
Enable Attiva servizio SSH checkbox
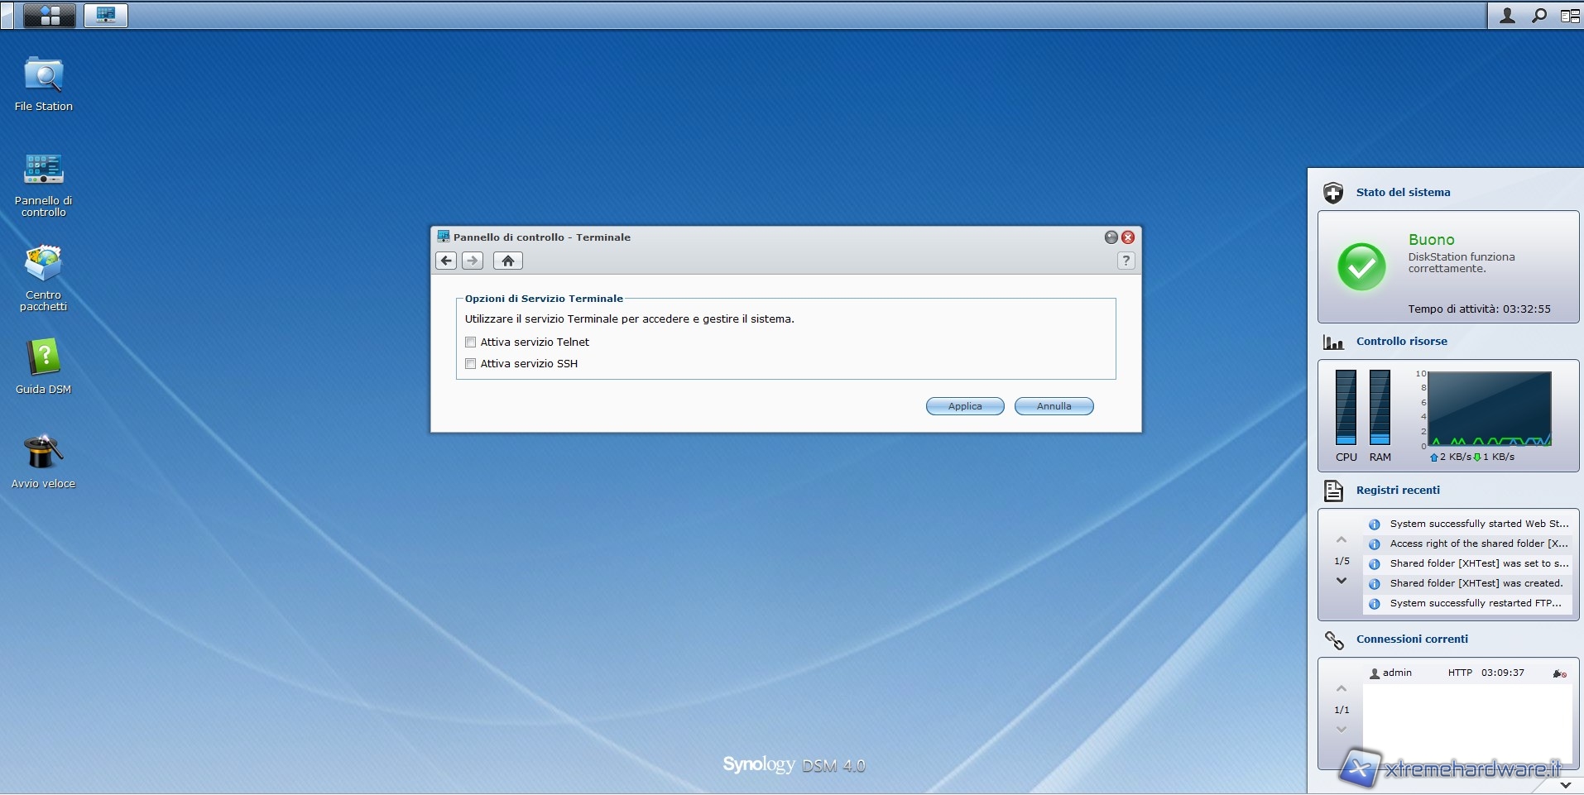tap(471, 363)
